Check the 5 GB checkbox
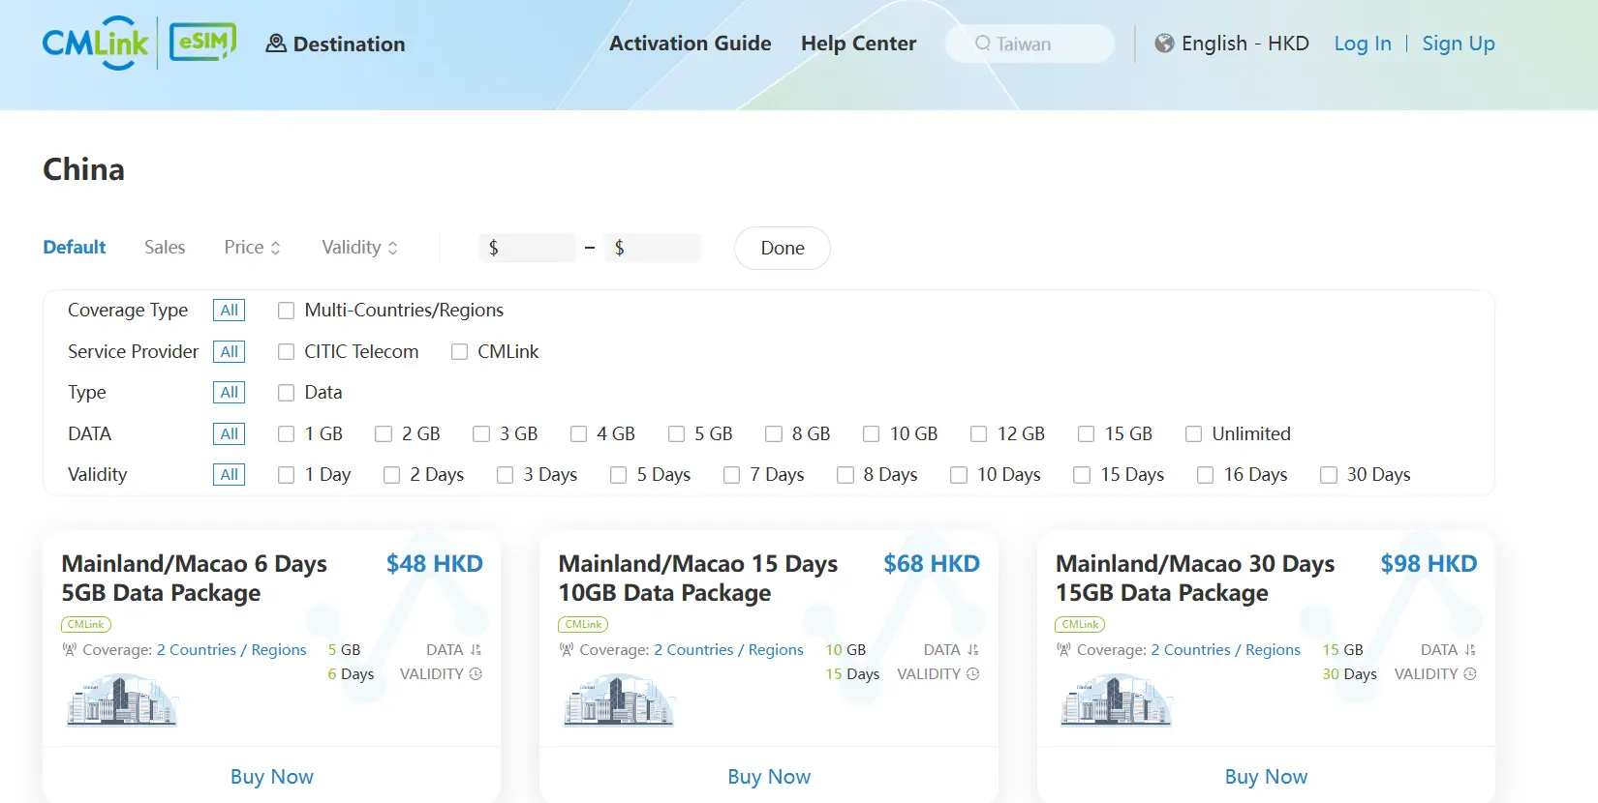1598x803 pixels. click(x=676, y=434)
